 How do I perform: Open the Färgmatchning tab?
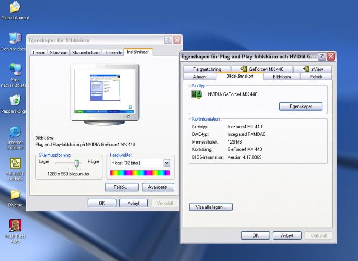click(x=207, y=69)
